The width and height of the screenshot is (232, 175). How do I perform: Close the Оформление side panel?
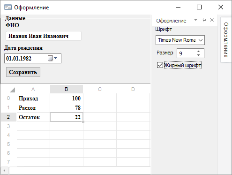(x=212, y=20)
